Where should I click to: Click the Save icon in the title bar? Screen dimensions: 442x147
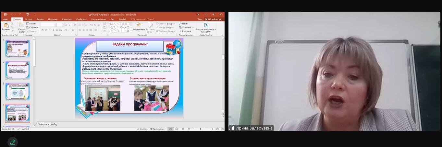click(x=5, y=15)
